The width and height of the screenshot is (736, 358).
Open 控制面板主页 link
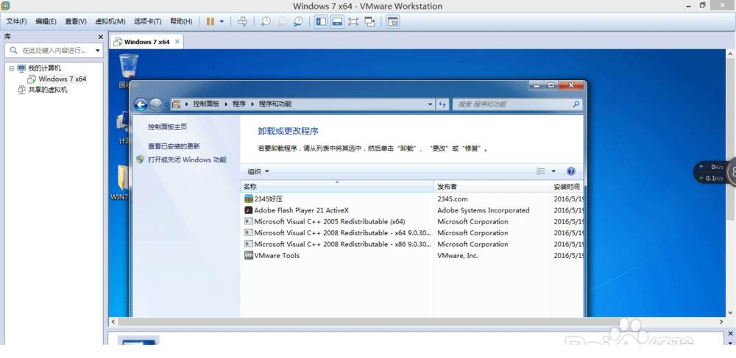(x=168, y=127)
